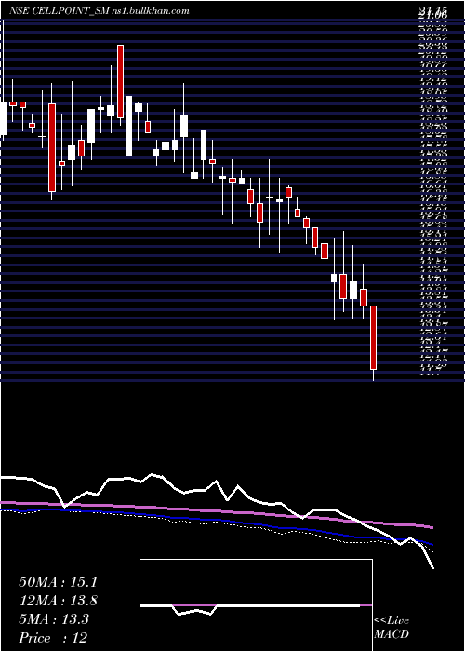Click the <<Live MACD label
Screen dimensions: 465x652
[x=392, y=628]
